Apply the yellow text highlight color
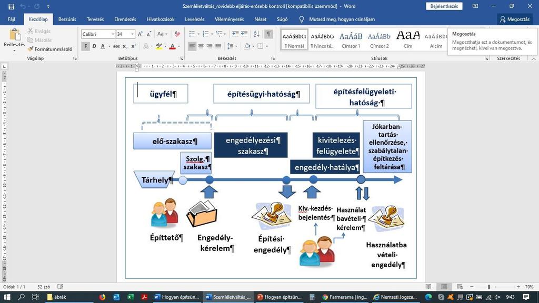The image size is (539, 303). [x=158, y=46]
